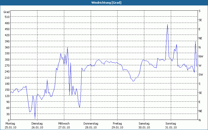208x130 pixels.
Task: Click the Dienstag day label
Action: 37,123
